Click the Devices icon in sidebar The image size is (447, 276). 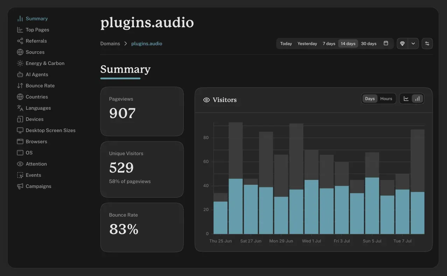(x=20, y=119)
